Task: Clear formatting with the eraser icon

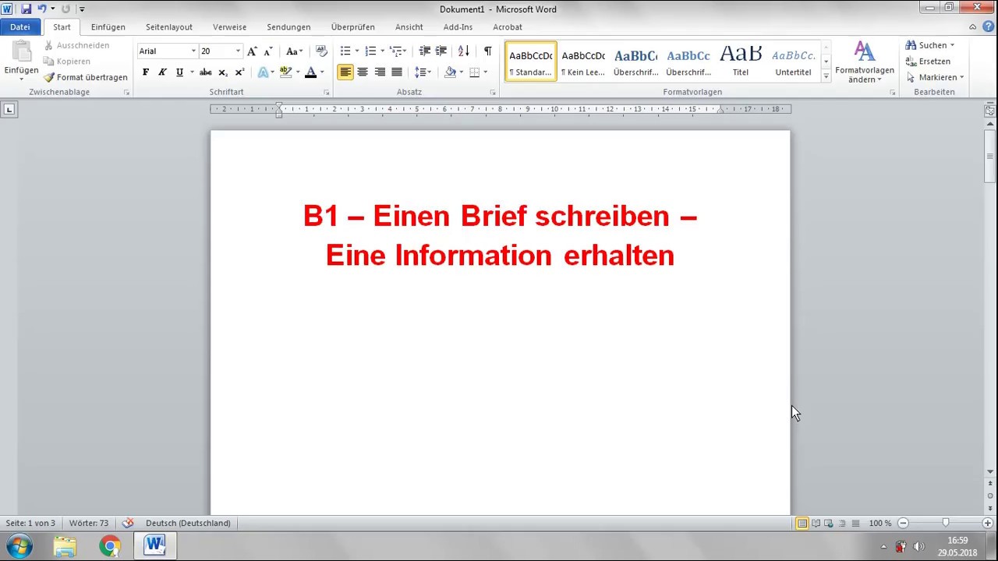Action: pos(321,51)
